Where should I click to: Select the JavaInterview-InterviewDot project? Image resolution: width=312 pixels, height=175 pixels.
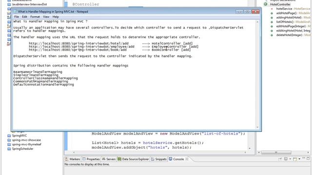pyautogui.click(x=29, y=4)
